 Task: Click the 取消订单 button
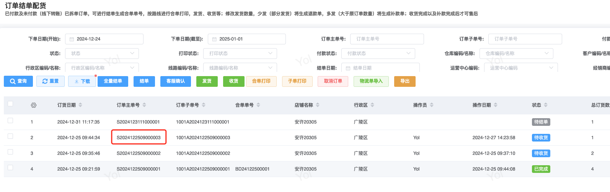click(x=333, y=81)
